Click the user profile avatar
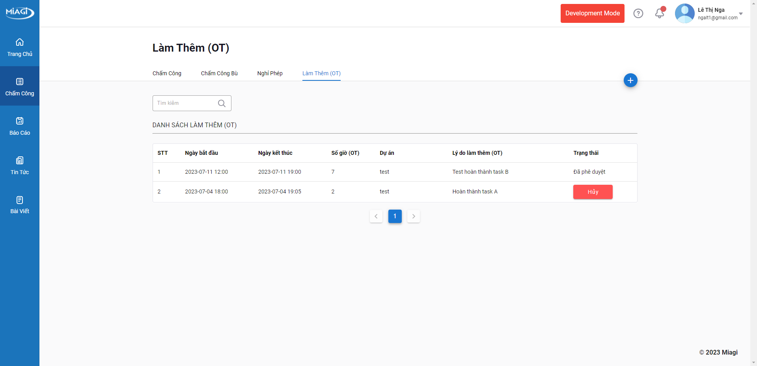757x366 pixels. coord(684,13)
